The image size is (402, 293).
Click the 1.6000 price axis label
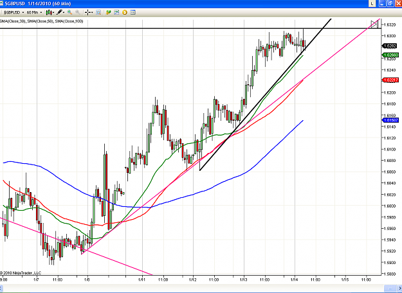coord(389,206)
